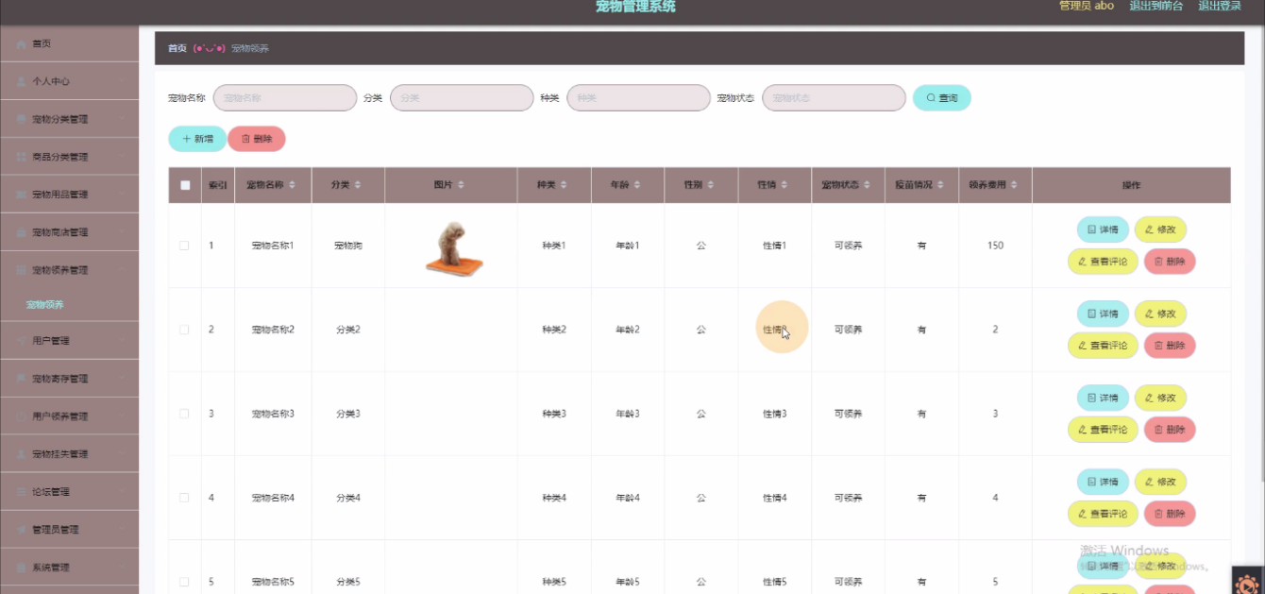Sort table by 宠物名称 column arrows
Image resolution: width=1265 pixels, height=594 pixels.
coord(293,185)
